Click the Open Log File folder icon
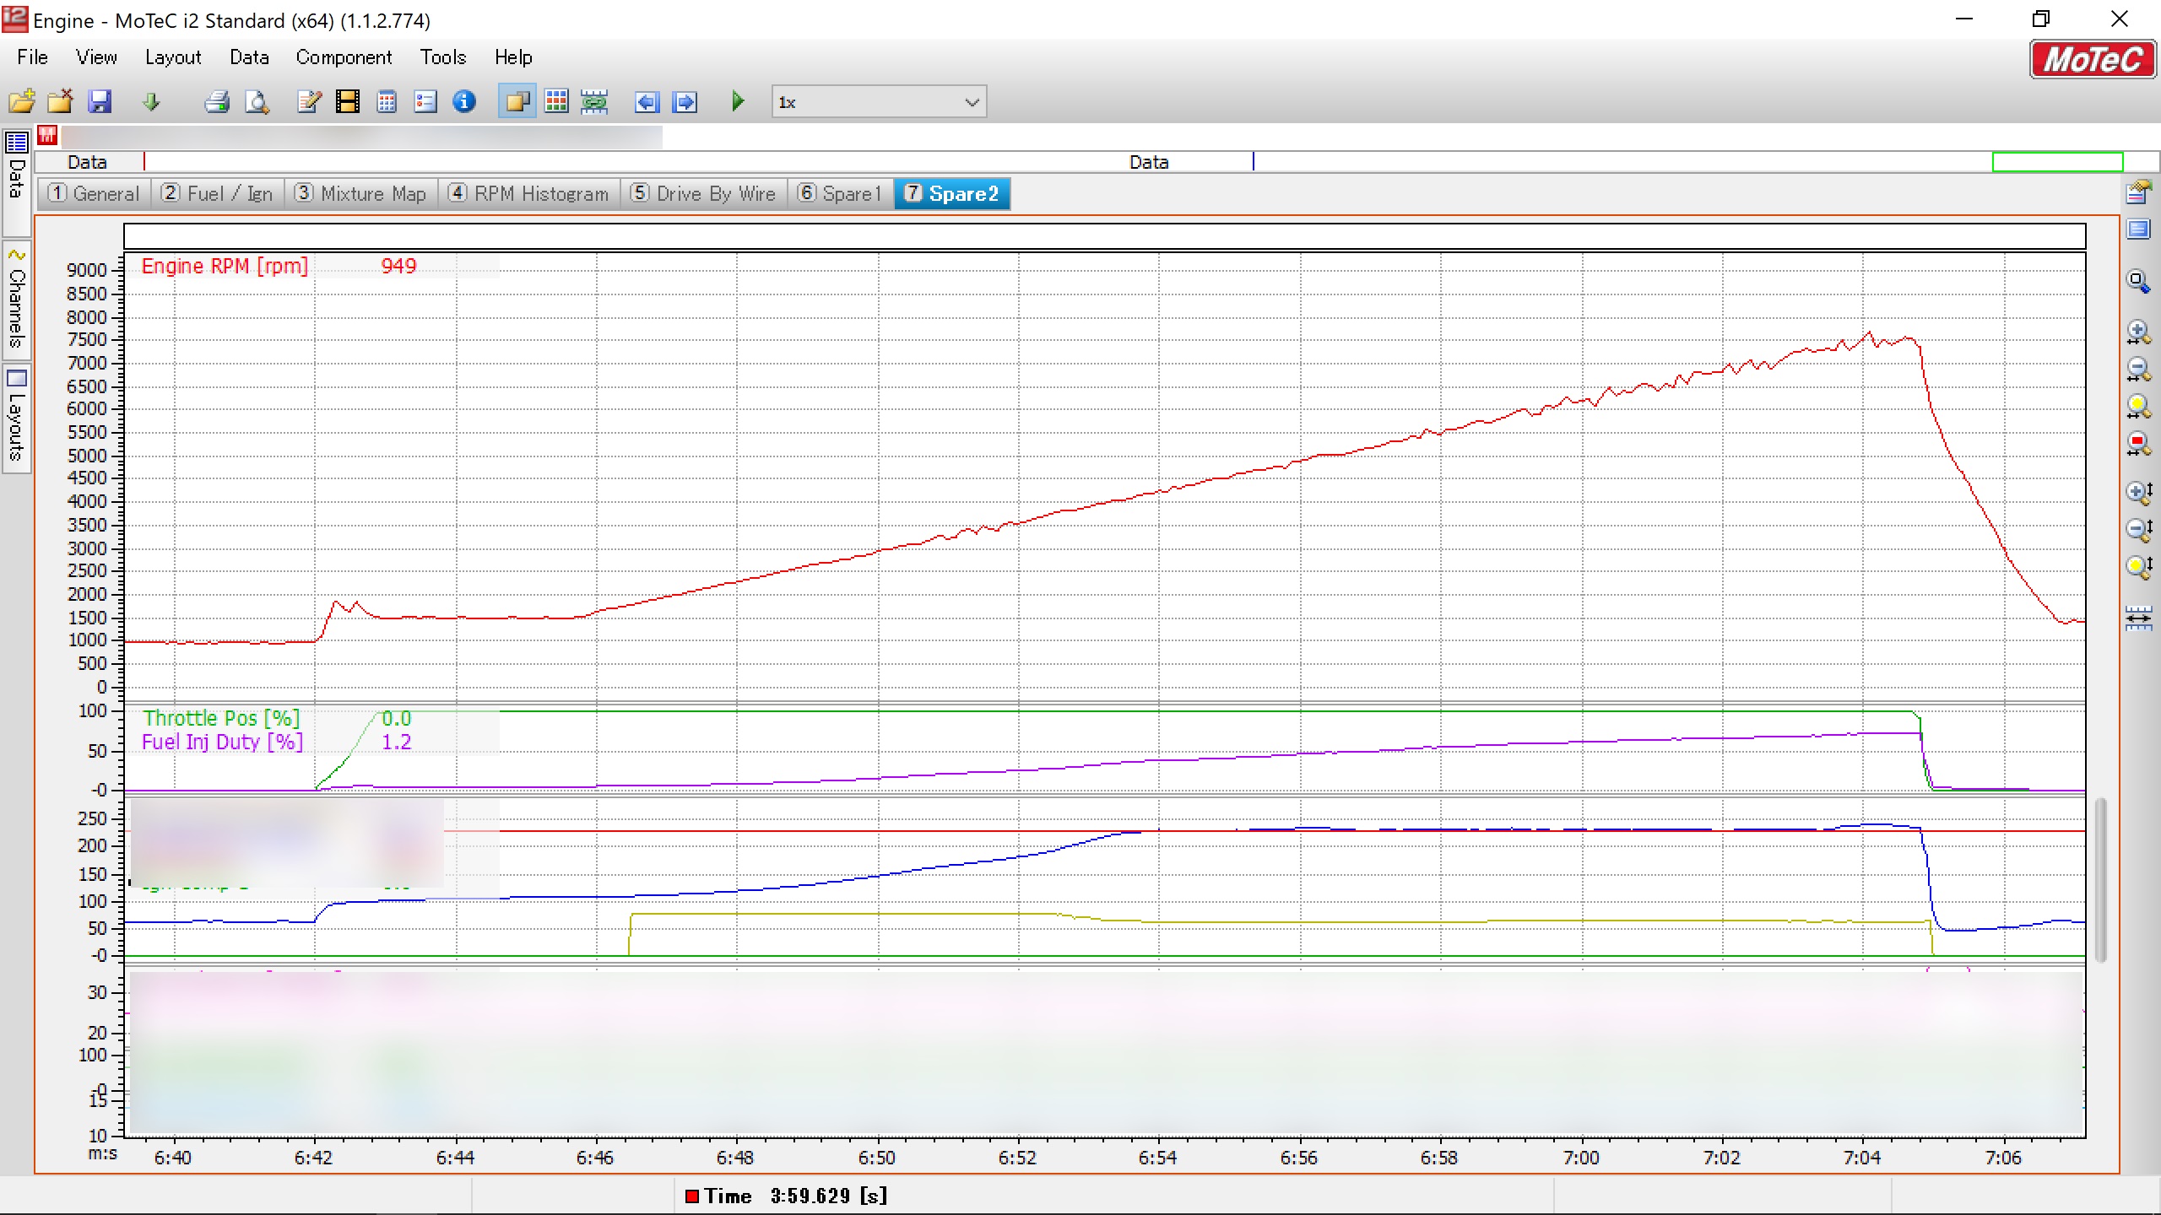The height and width of the screenshot is (1215, 2161). 22,102
